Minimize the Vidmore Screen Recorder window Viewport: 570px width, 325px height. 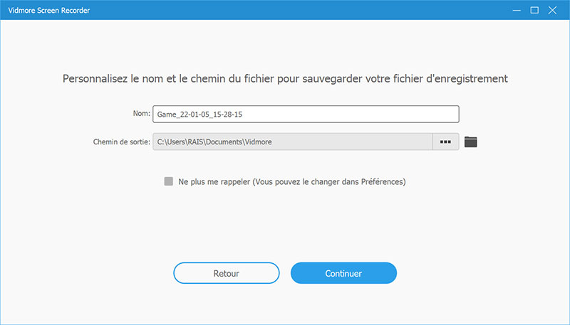(x=517, y=10)
